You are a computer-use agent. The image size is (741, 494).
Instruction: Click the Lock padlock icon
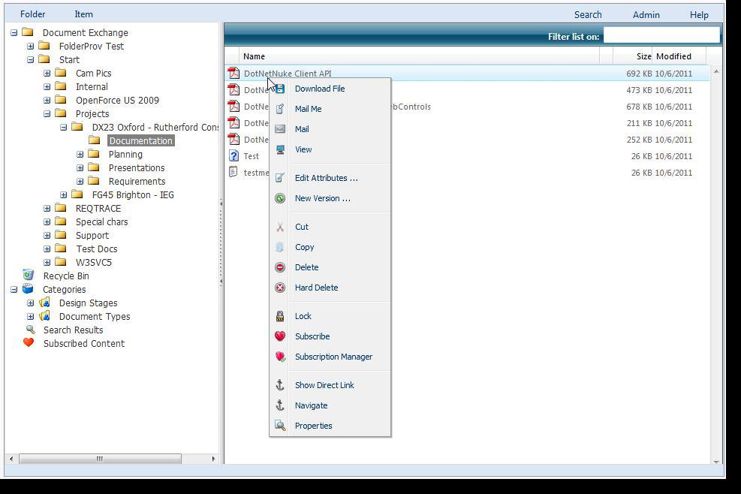click(x=280, y=316)
